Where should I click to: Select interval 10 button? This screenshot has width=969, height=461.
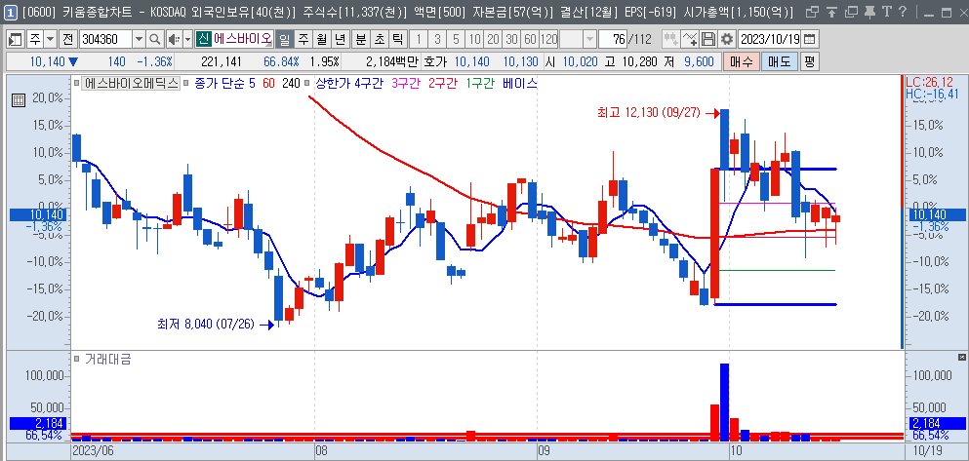(x=474, y=40)
